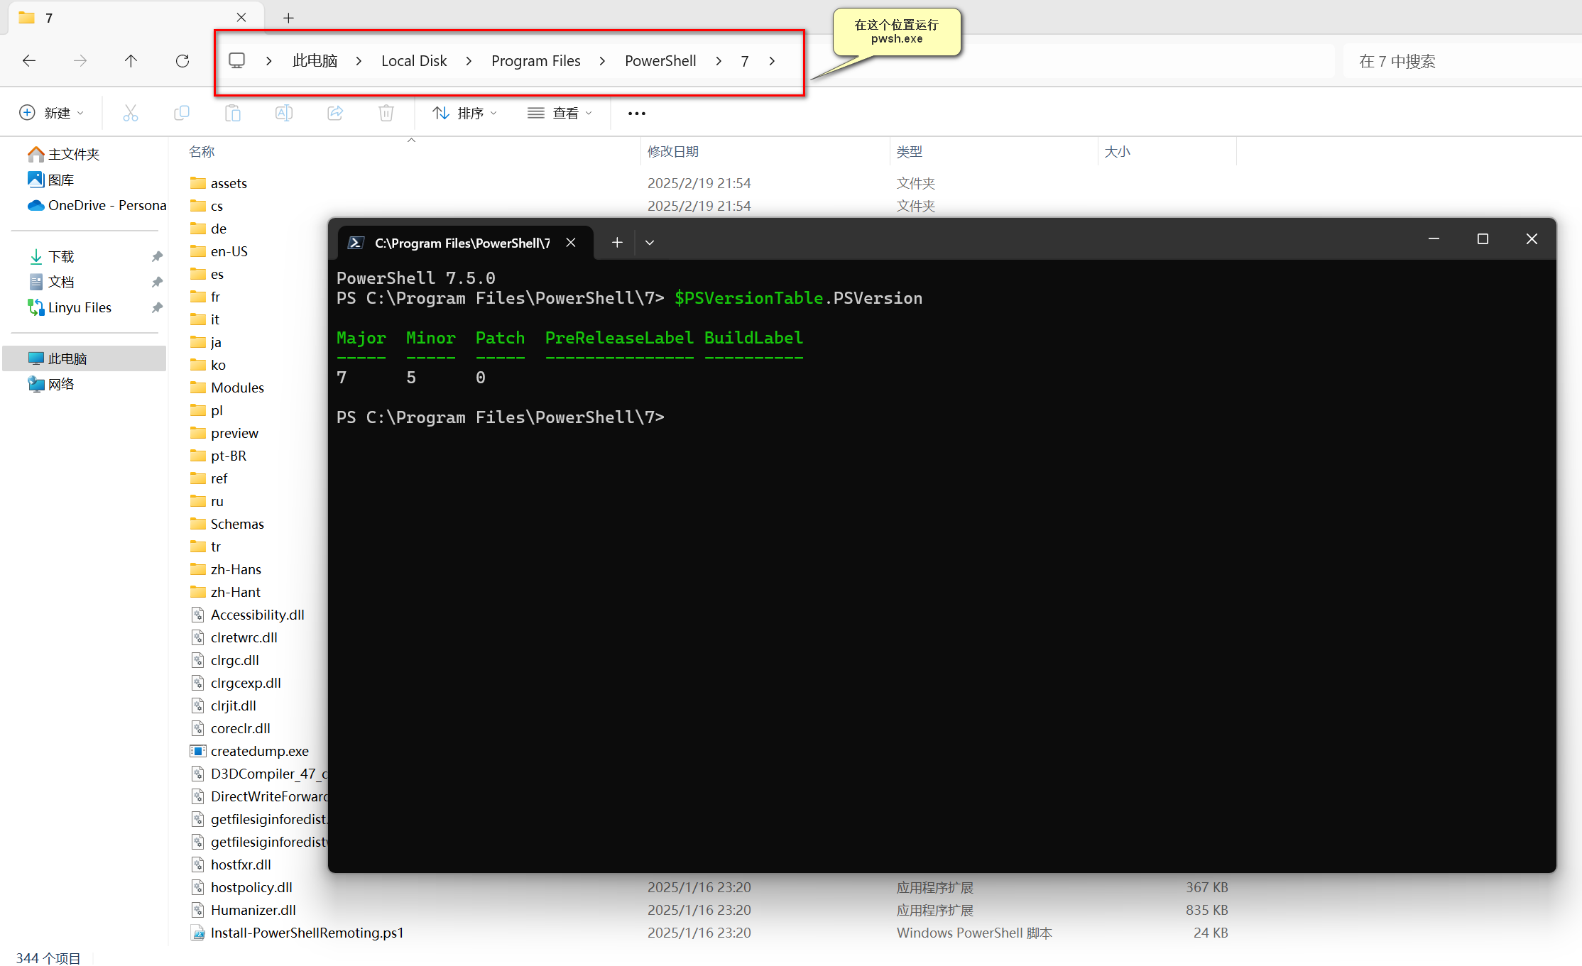Click pin icon next to Linyu Files

[157, 307]
